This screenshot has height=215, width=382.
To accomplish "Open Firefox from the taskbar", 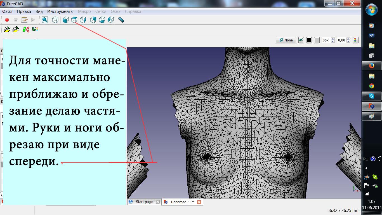I will click(x=371, y=66).
